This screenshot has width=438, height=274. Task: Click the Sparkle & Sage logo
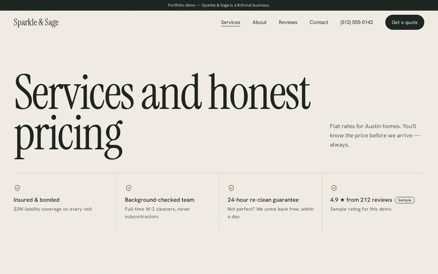(36, 23)
